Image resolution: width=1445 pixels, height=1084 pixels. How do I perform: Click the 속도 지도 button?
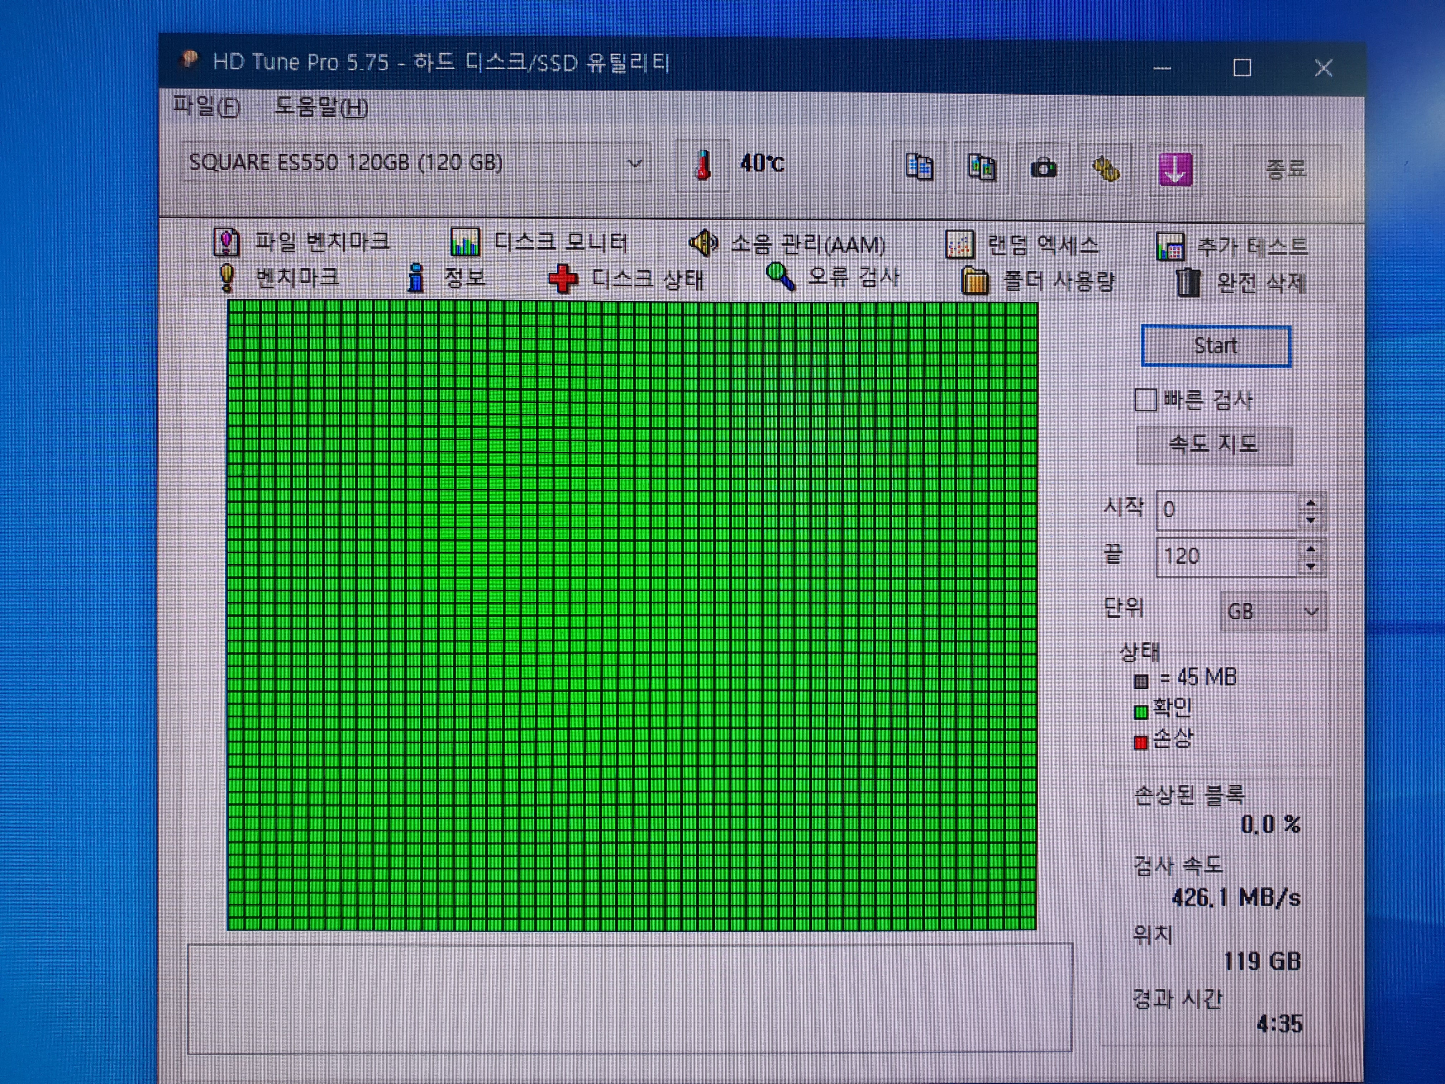coord(1214,445)
